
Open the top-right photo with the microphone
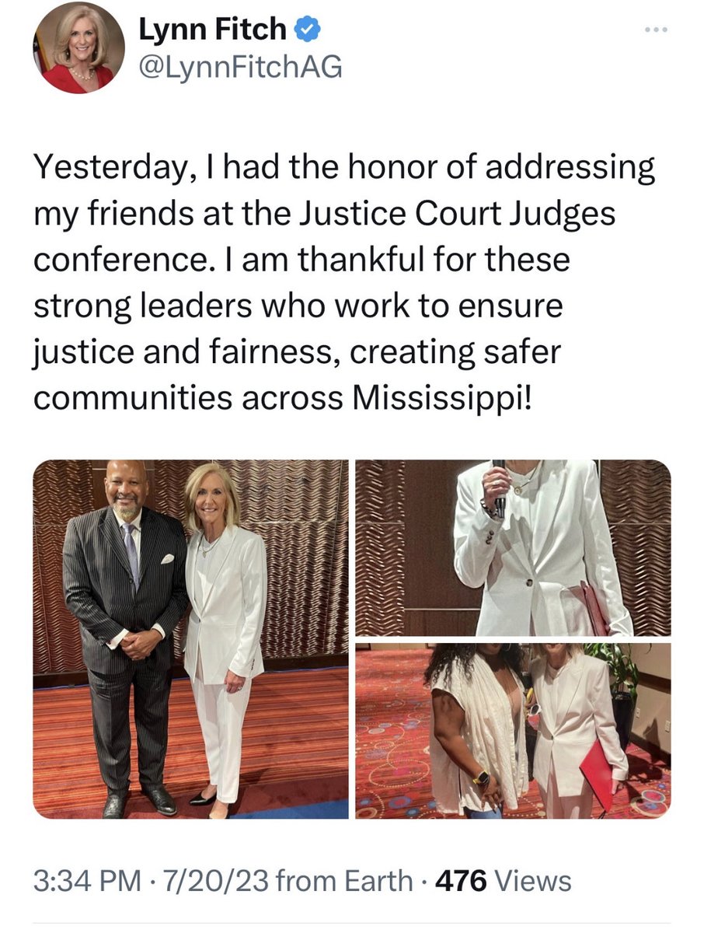(x=513, y=547)
